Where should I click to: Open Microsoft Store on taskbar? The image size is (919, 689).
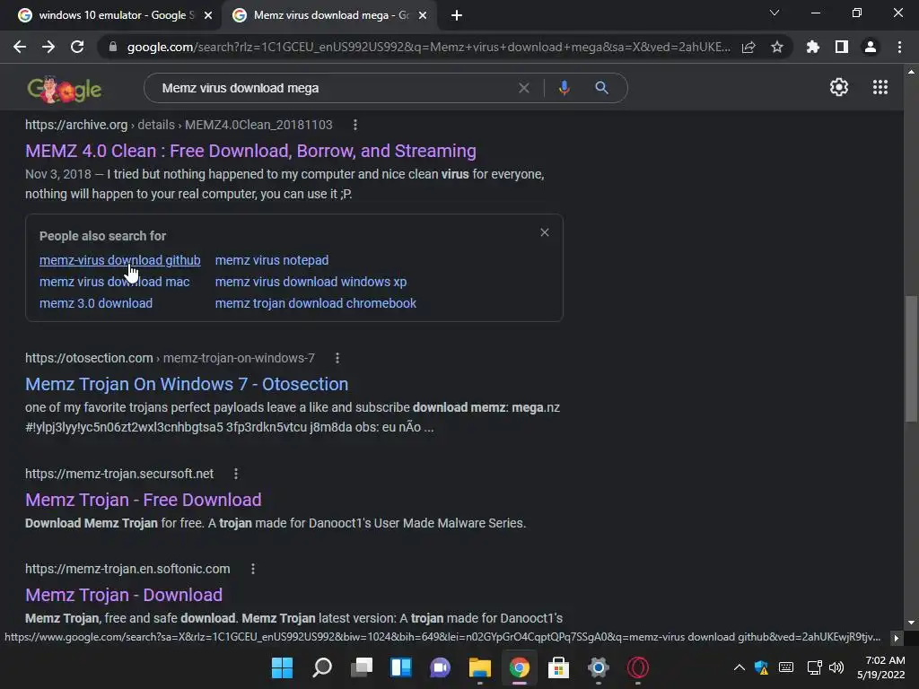pyautogui.click(x=558, y=667)
